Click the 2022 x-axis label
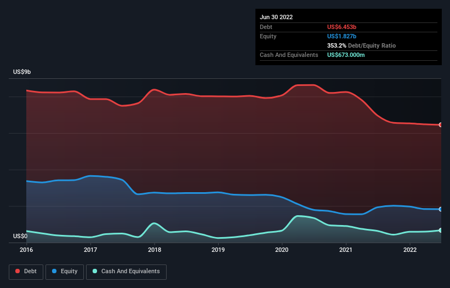The image size is (450, 288). click(x=410, y=250)
